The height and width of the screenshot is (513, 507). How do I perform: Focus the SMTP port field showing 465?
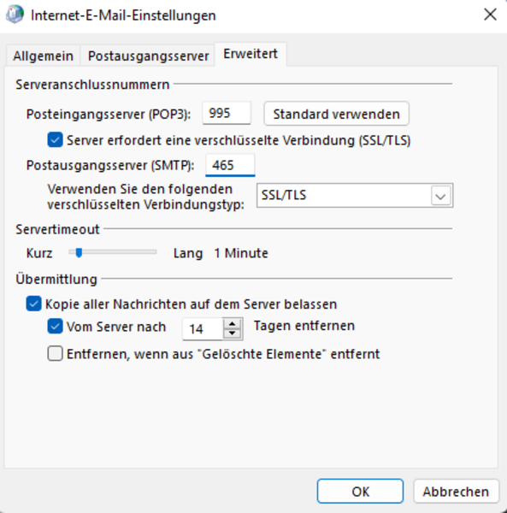tap(230, 165)
